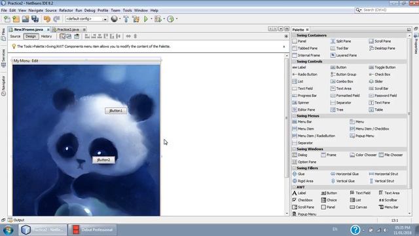Click the New Project toolbar icon
The width and height of the screenshot is (419, 236).
pos(16,19)
